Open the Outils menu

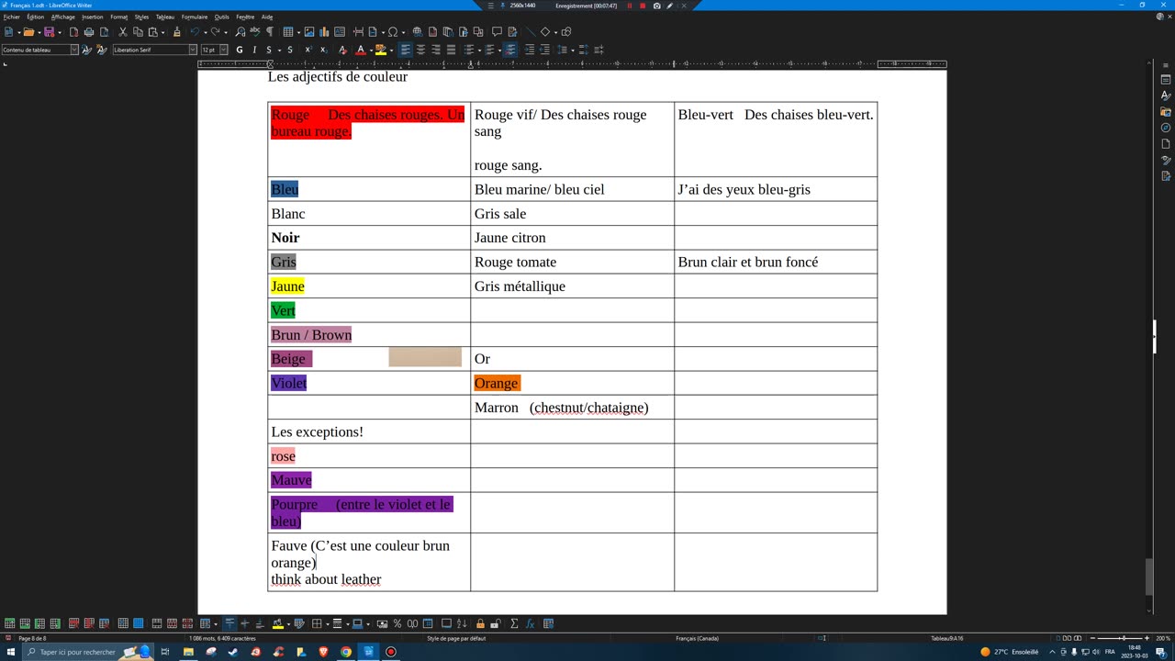point(221,17)
